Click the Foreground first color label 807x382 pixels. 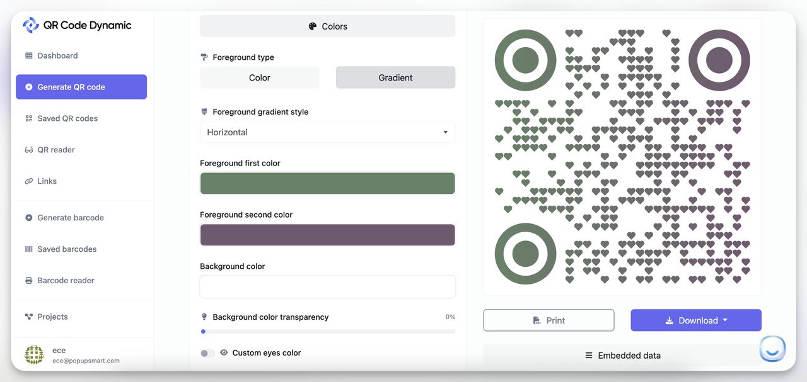click(240, 163)
